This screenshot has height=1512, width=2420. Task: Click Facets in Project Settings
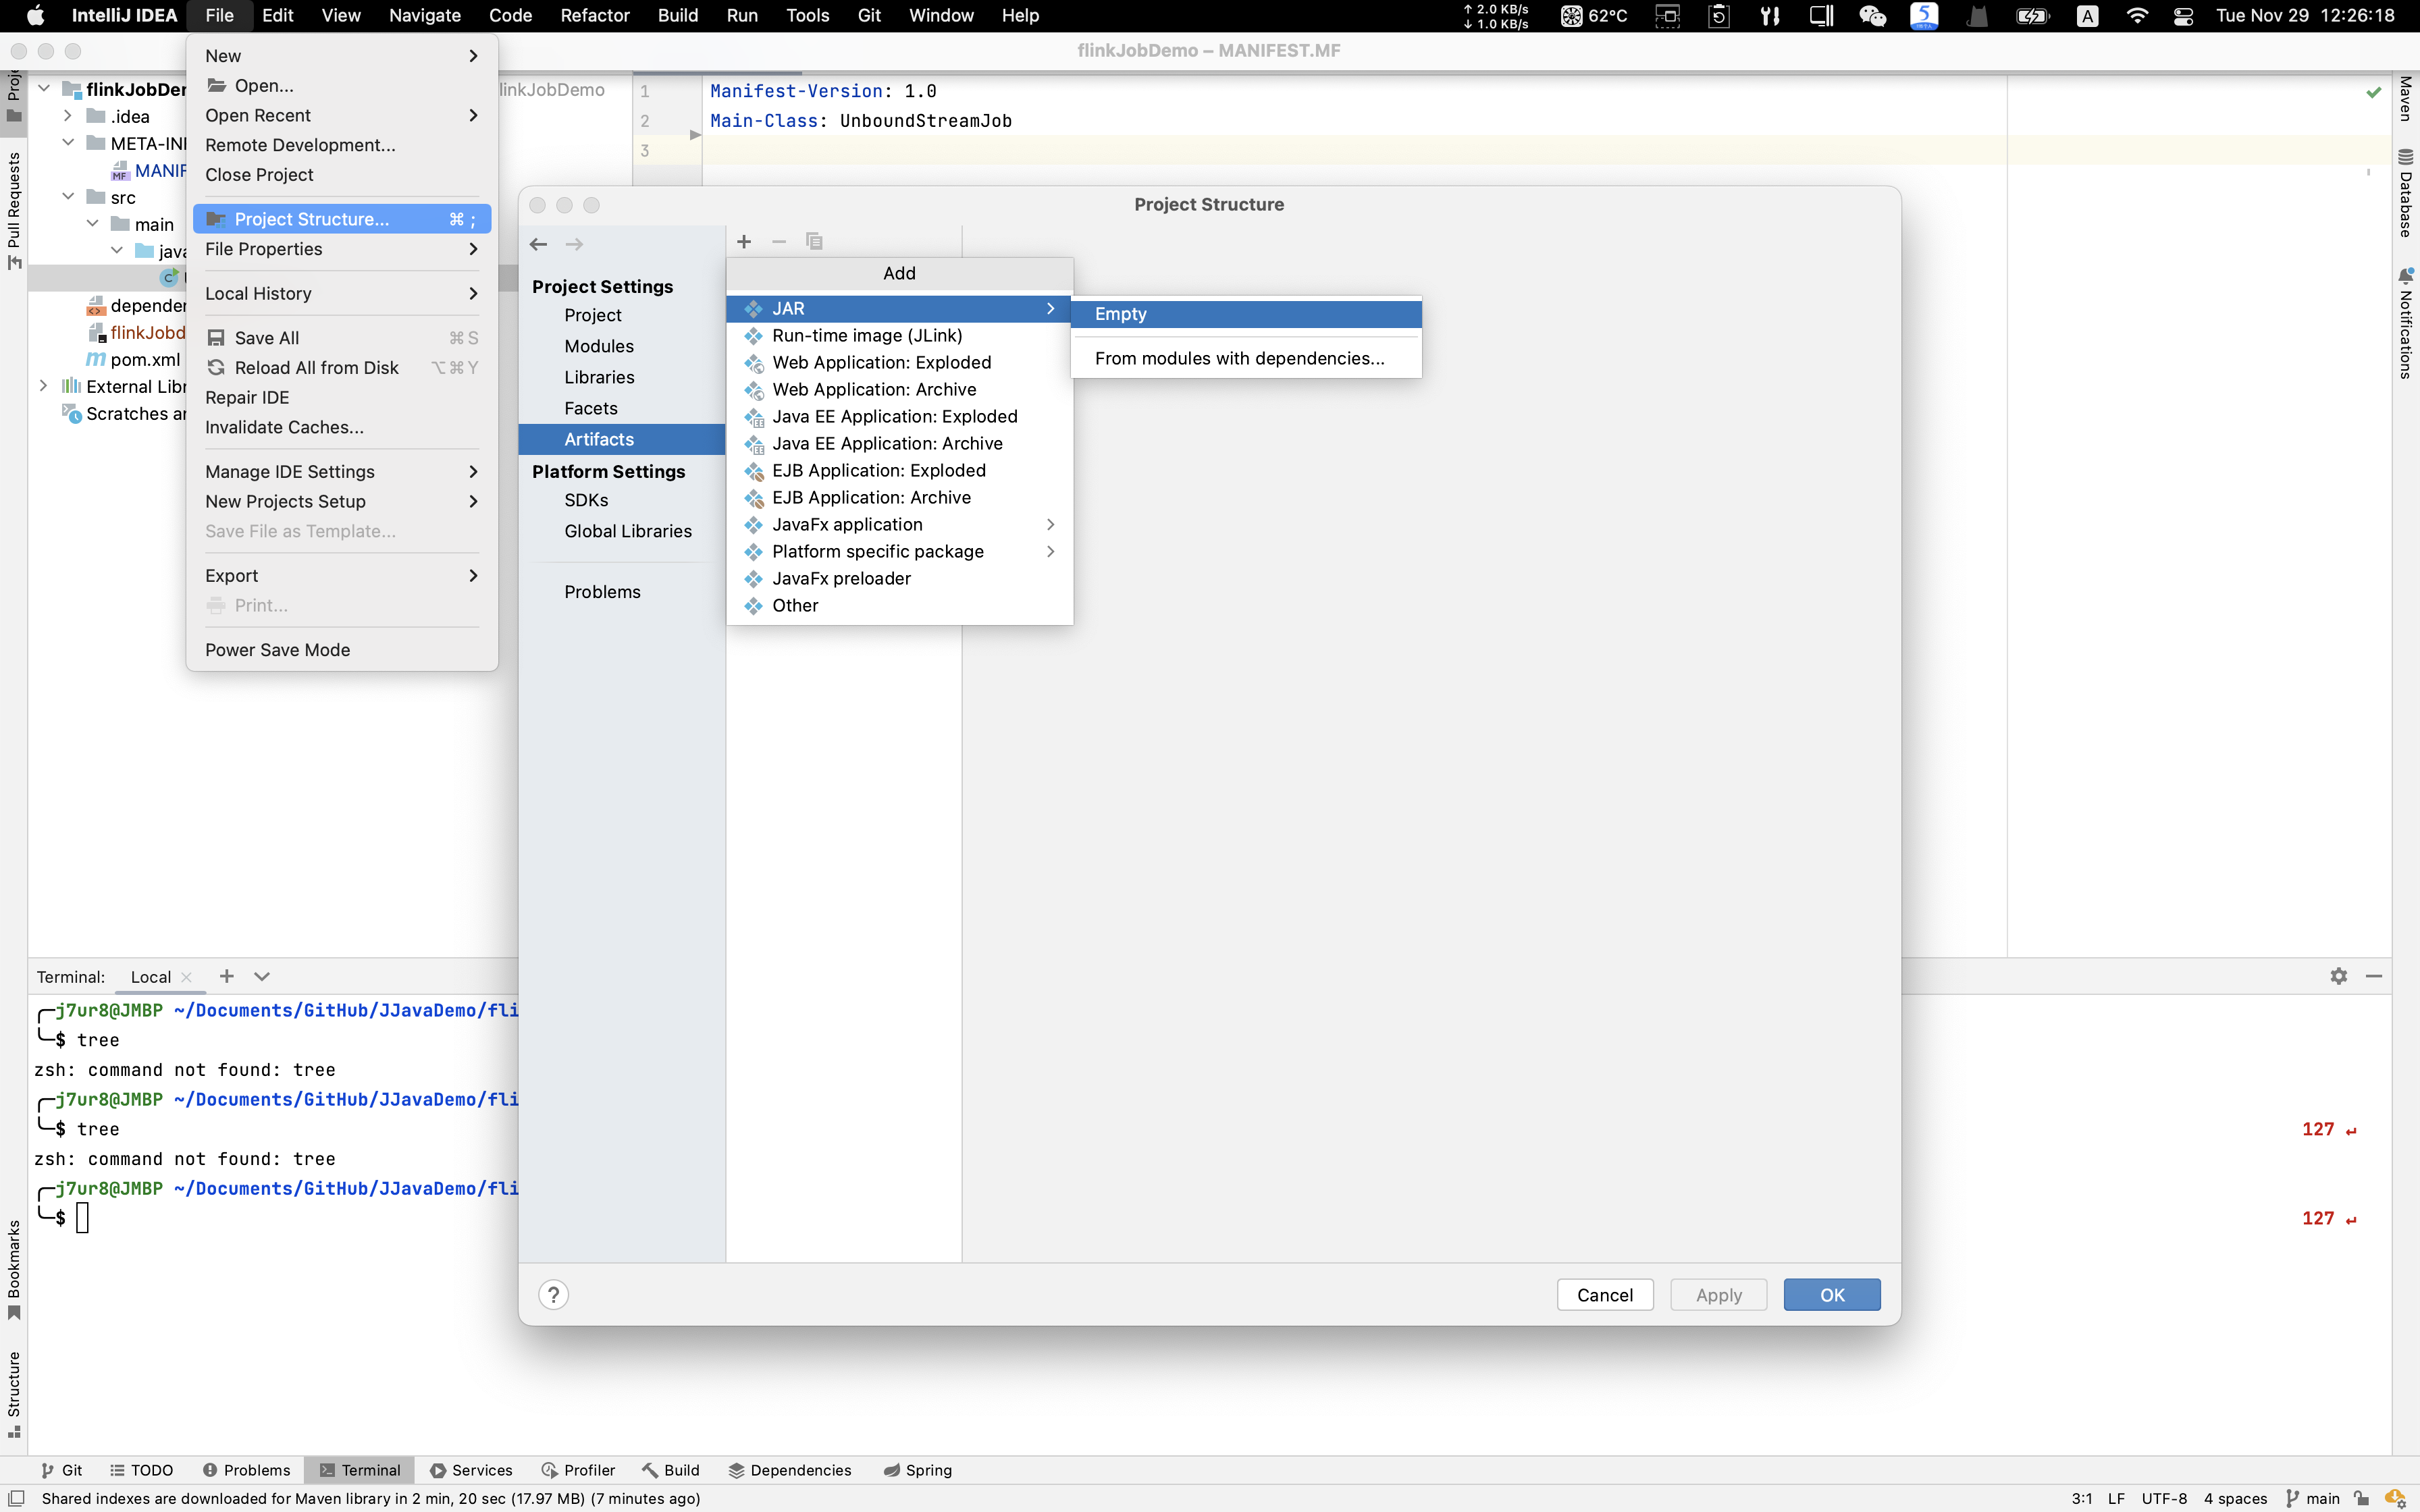(590, 408)
